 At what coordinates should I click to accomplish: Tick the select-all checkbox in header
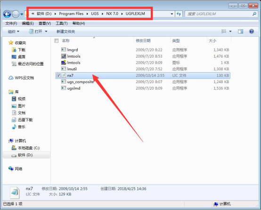tap(57, 41)
